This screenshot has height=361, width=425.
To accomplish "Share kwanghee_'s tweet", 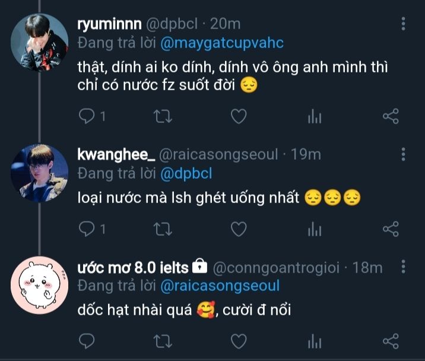I will point(390,229).
